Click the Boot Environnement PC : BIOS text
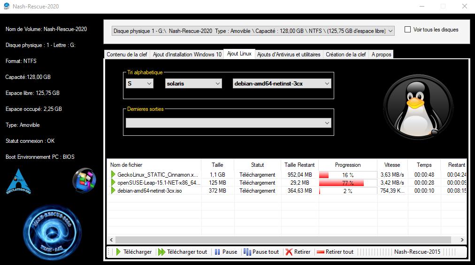The image size is (475, 265). [40, 157]
